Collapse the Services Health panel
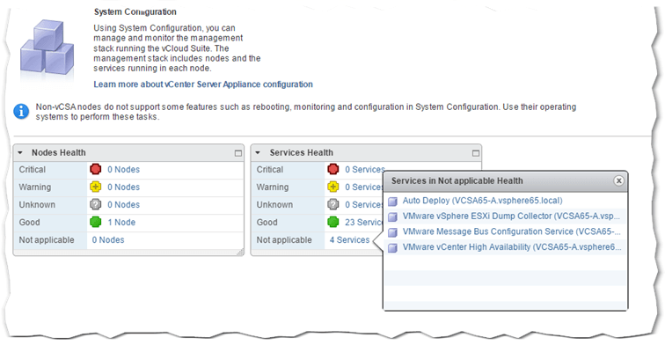 tap(258, 153)
